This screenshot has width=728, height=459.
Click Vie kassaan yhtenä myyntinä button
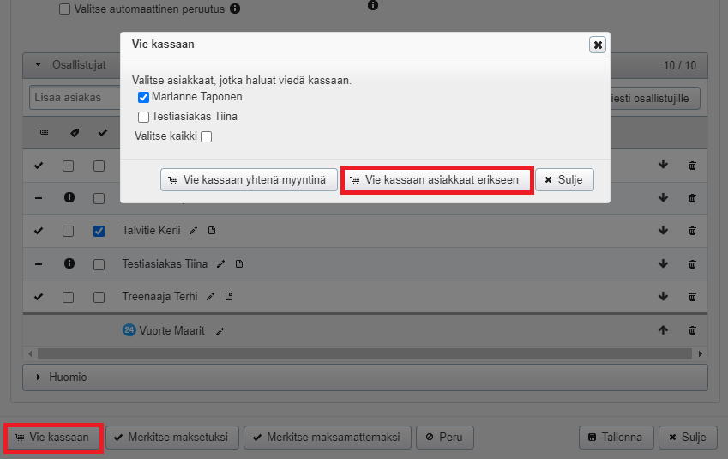[249, 180]
